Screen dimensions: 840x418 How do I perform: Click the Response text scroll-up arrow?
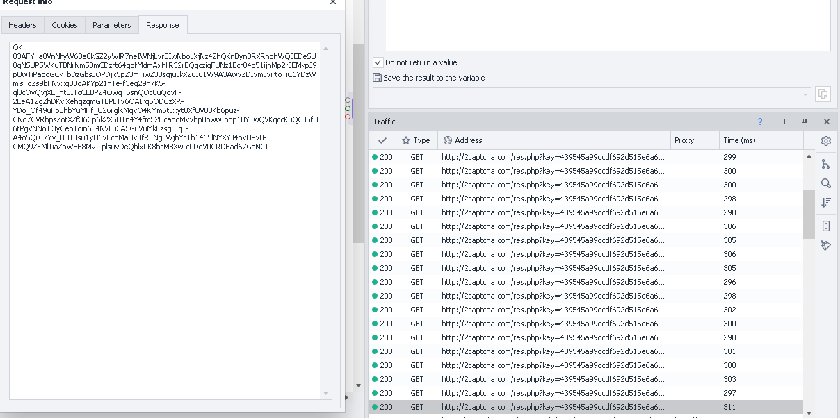pyautogui.click(x=326, y=49)
